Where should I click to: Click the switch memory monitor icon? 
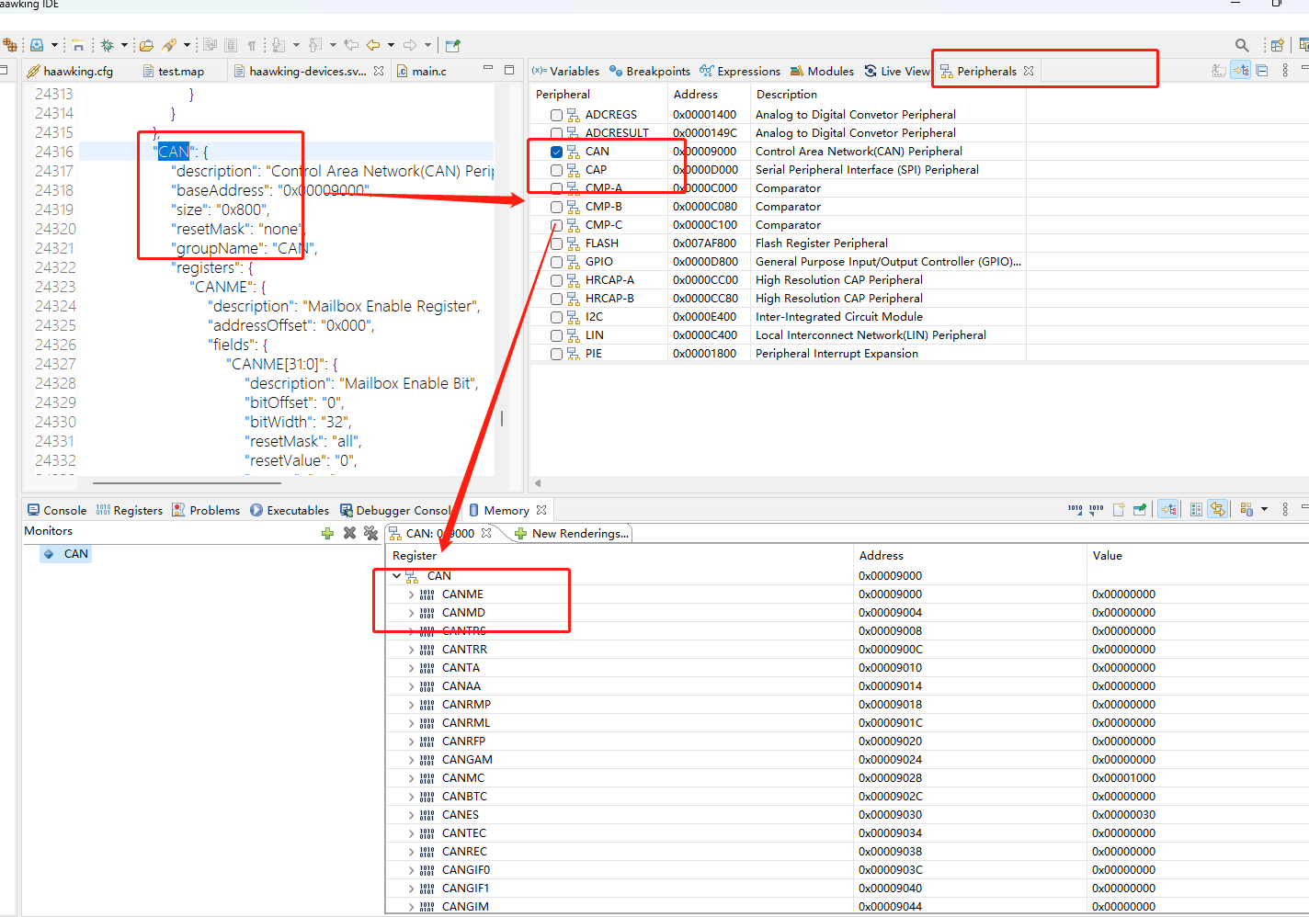1246,509
